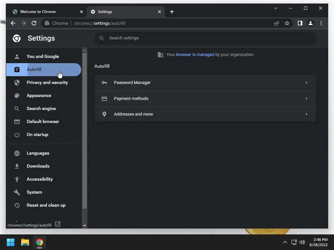Open On startup settings
This screenshot has width=334, height=250.
click(x=43, y=134)
